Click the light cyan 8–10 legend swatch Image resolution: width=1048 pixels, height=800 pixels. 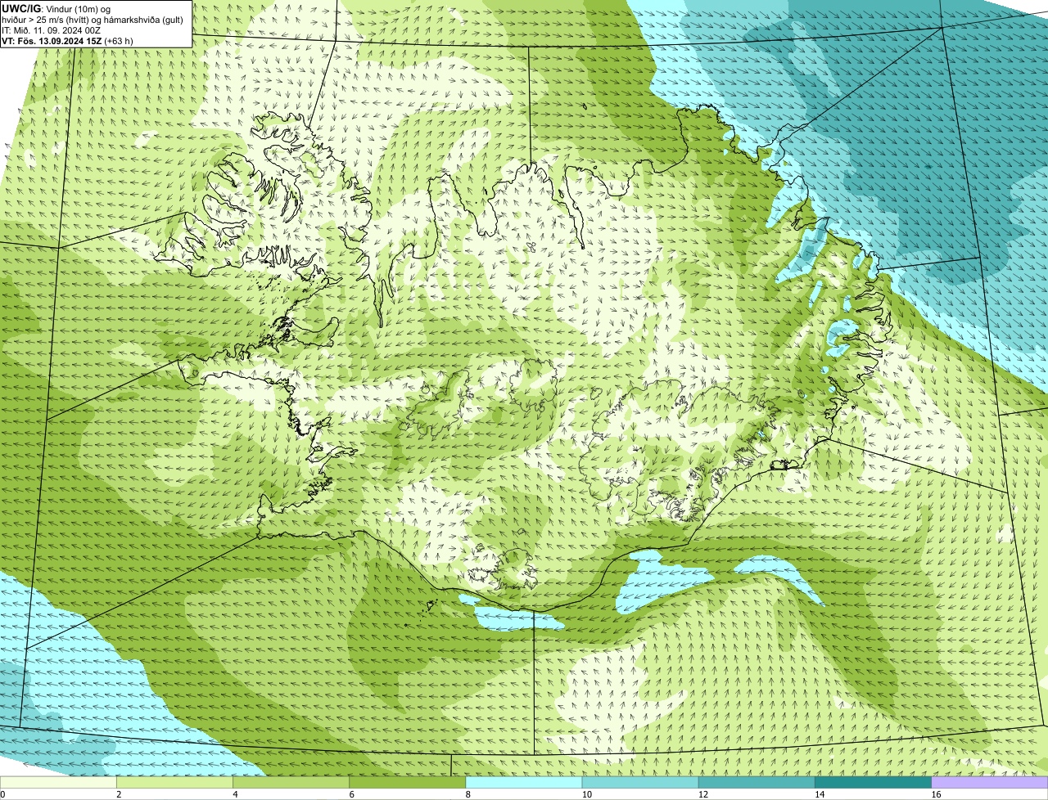524,782
